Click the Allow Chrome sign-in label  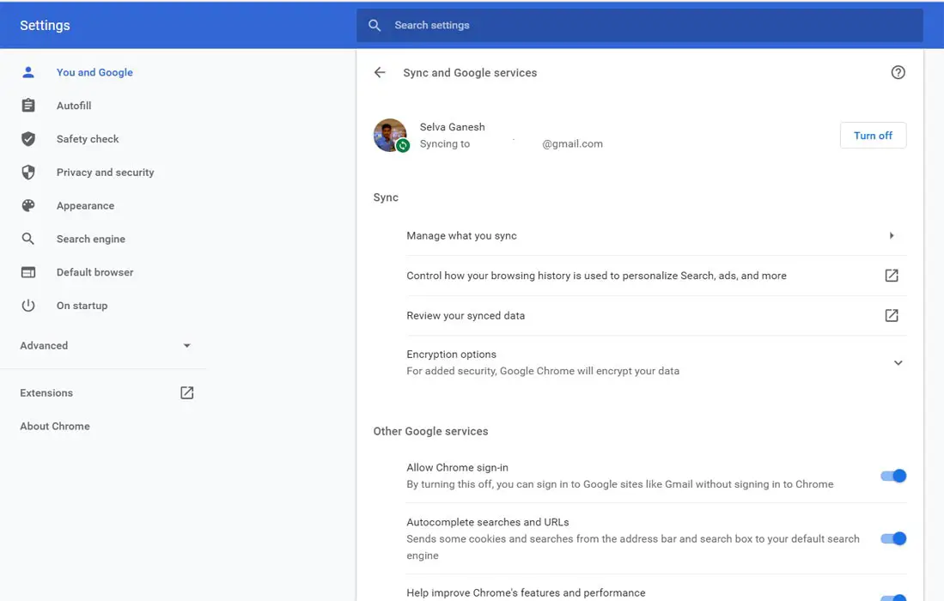[x=457, y=467]
